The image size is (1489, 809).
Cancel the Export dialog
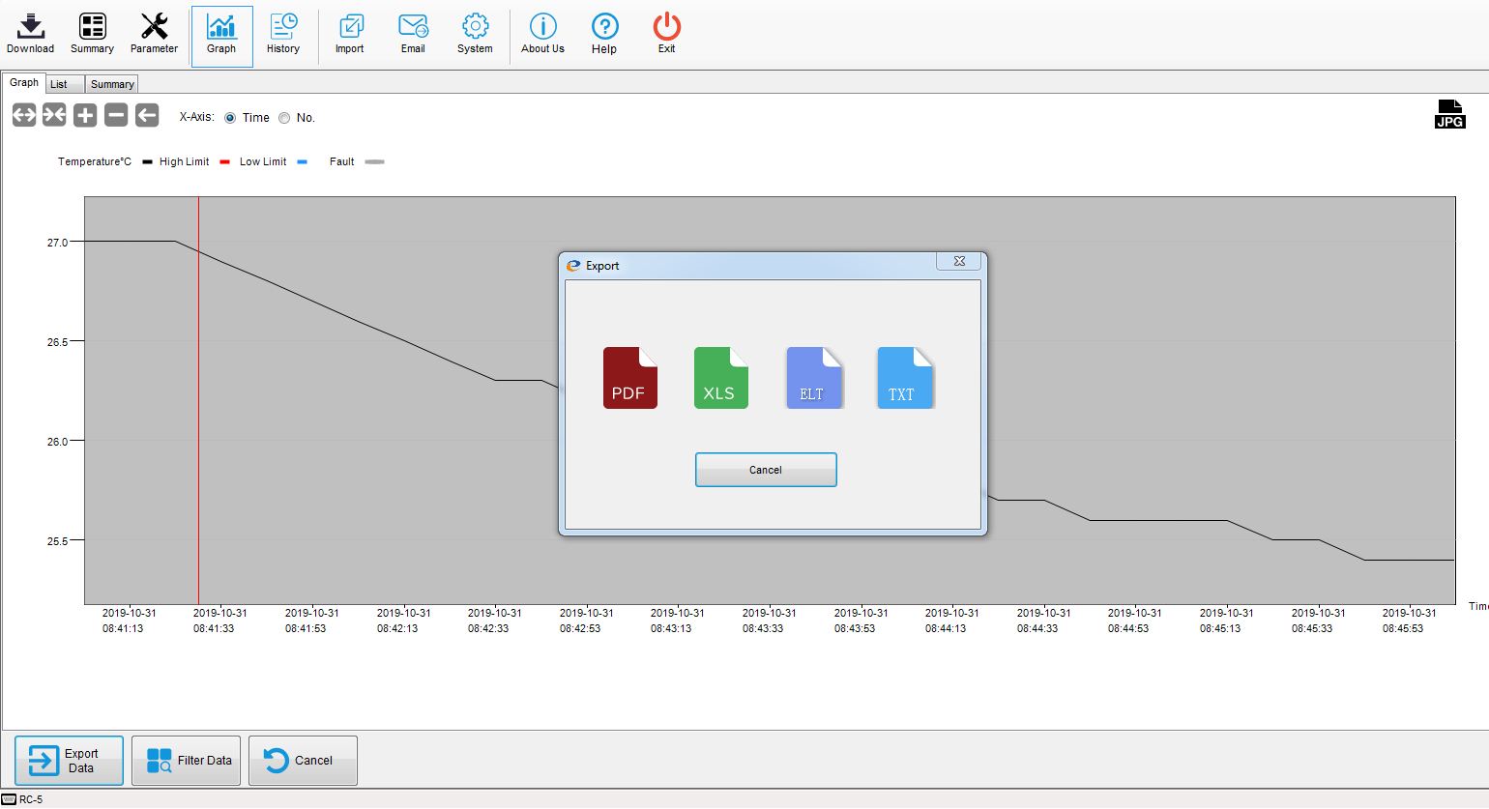(765, 470)
